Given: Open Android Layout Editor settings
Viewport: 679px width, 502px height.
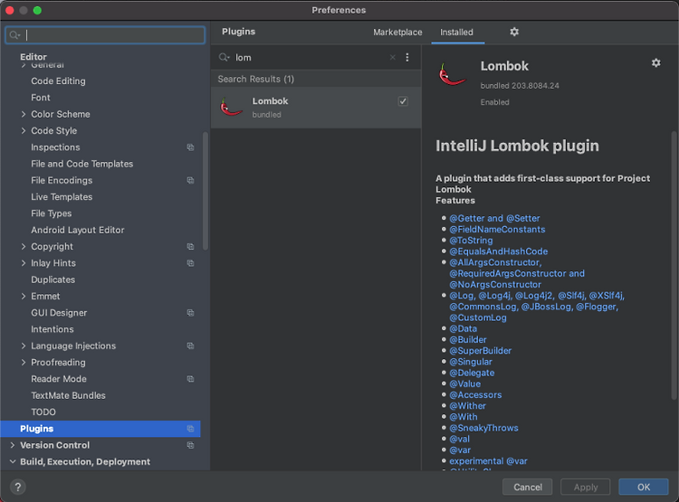Looking at the screenshot, I should tap(78, 230).
